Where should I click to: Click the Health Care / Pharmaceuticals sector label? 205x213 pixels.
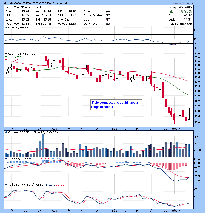click(24, 7)
